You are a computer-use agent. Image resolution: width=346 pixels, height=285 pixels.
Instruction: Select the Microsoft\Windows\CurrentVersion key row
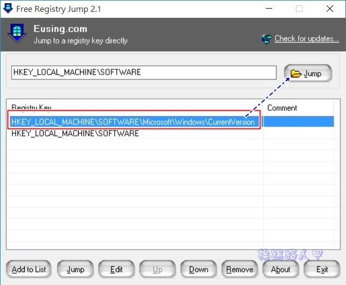[172, 122]
